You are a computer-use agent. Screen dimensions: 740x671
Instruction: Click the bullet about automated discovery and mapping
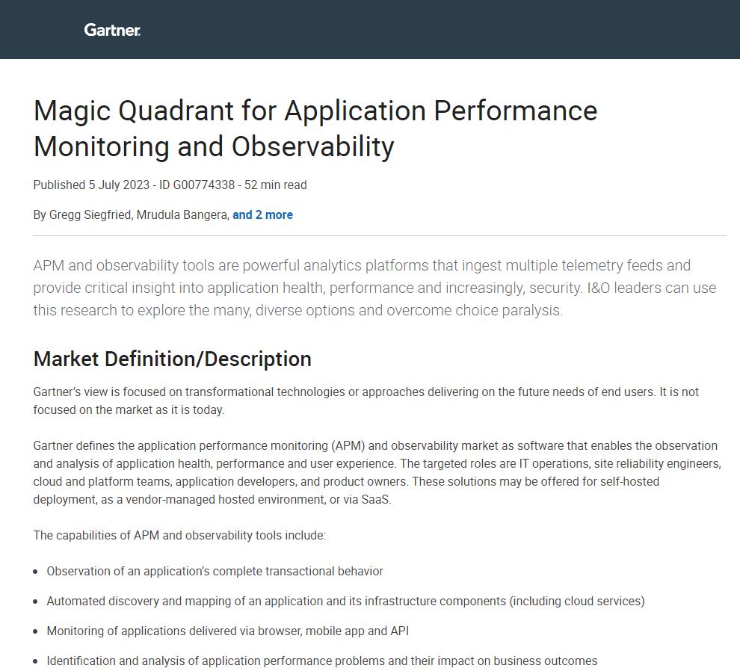pyautogui.click(x=345, y=602)
